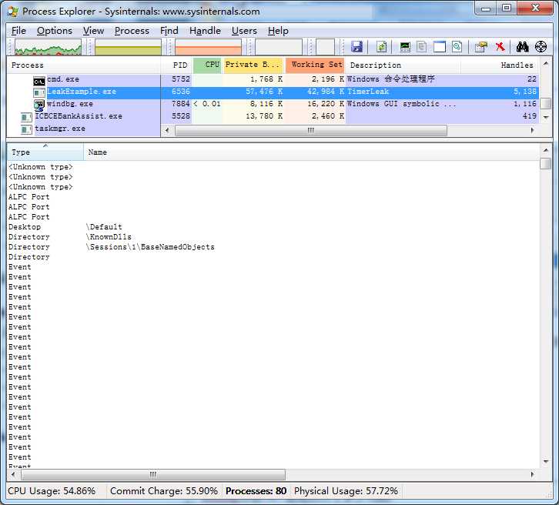Sort by the Working Set column header
The height and width of the screenshot is (505, 559).
315,65
